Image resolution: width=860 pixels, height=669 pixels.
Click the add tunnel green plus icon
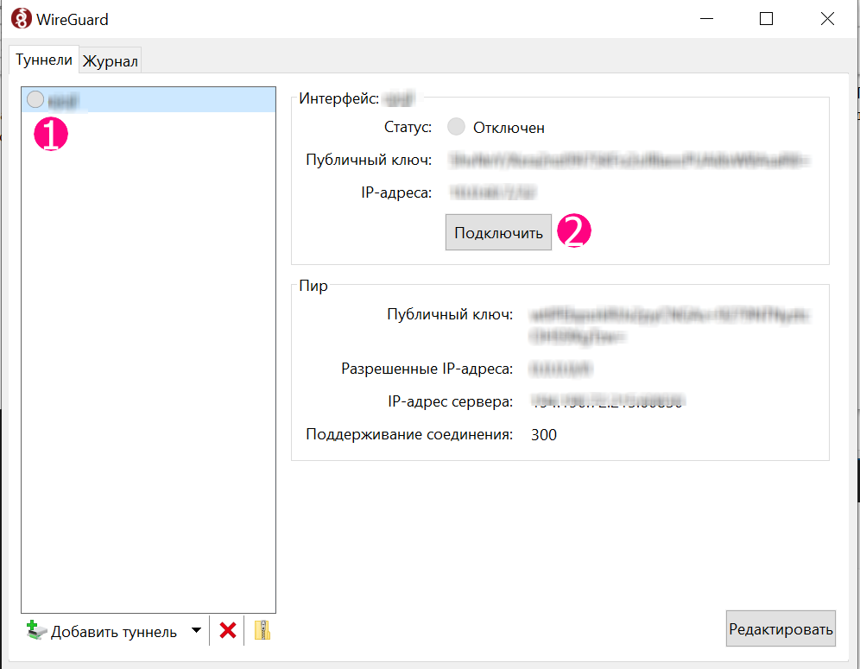(36, 630)
